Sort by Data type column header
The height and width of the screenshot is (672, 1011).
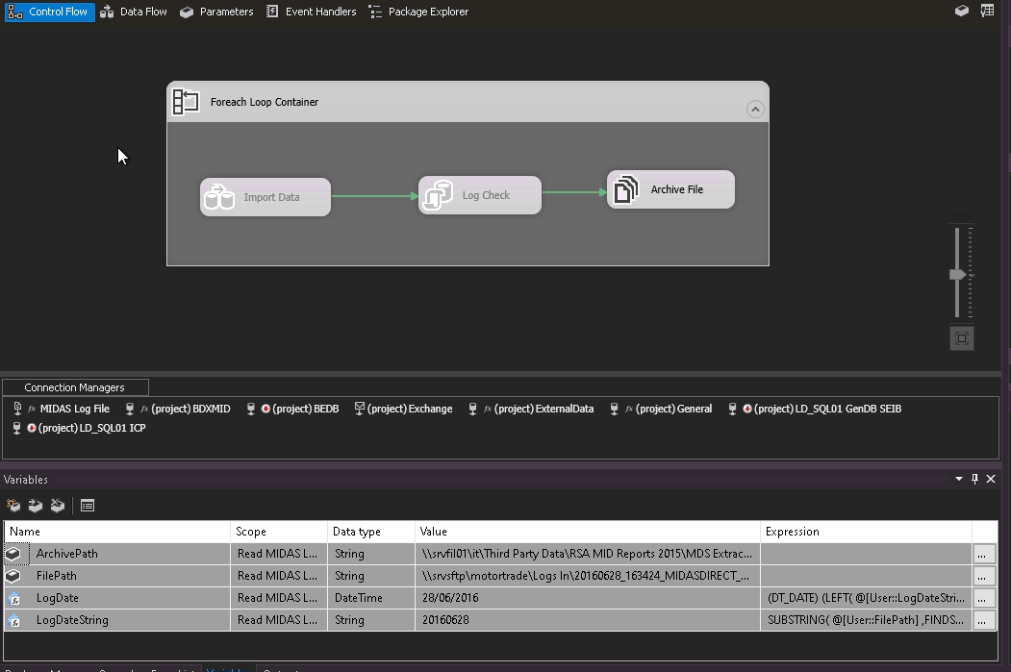(x=371, y=532)
